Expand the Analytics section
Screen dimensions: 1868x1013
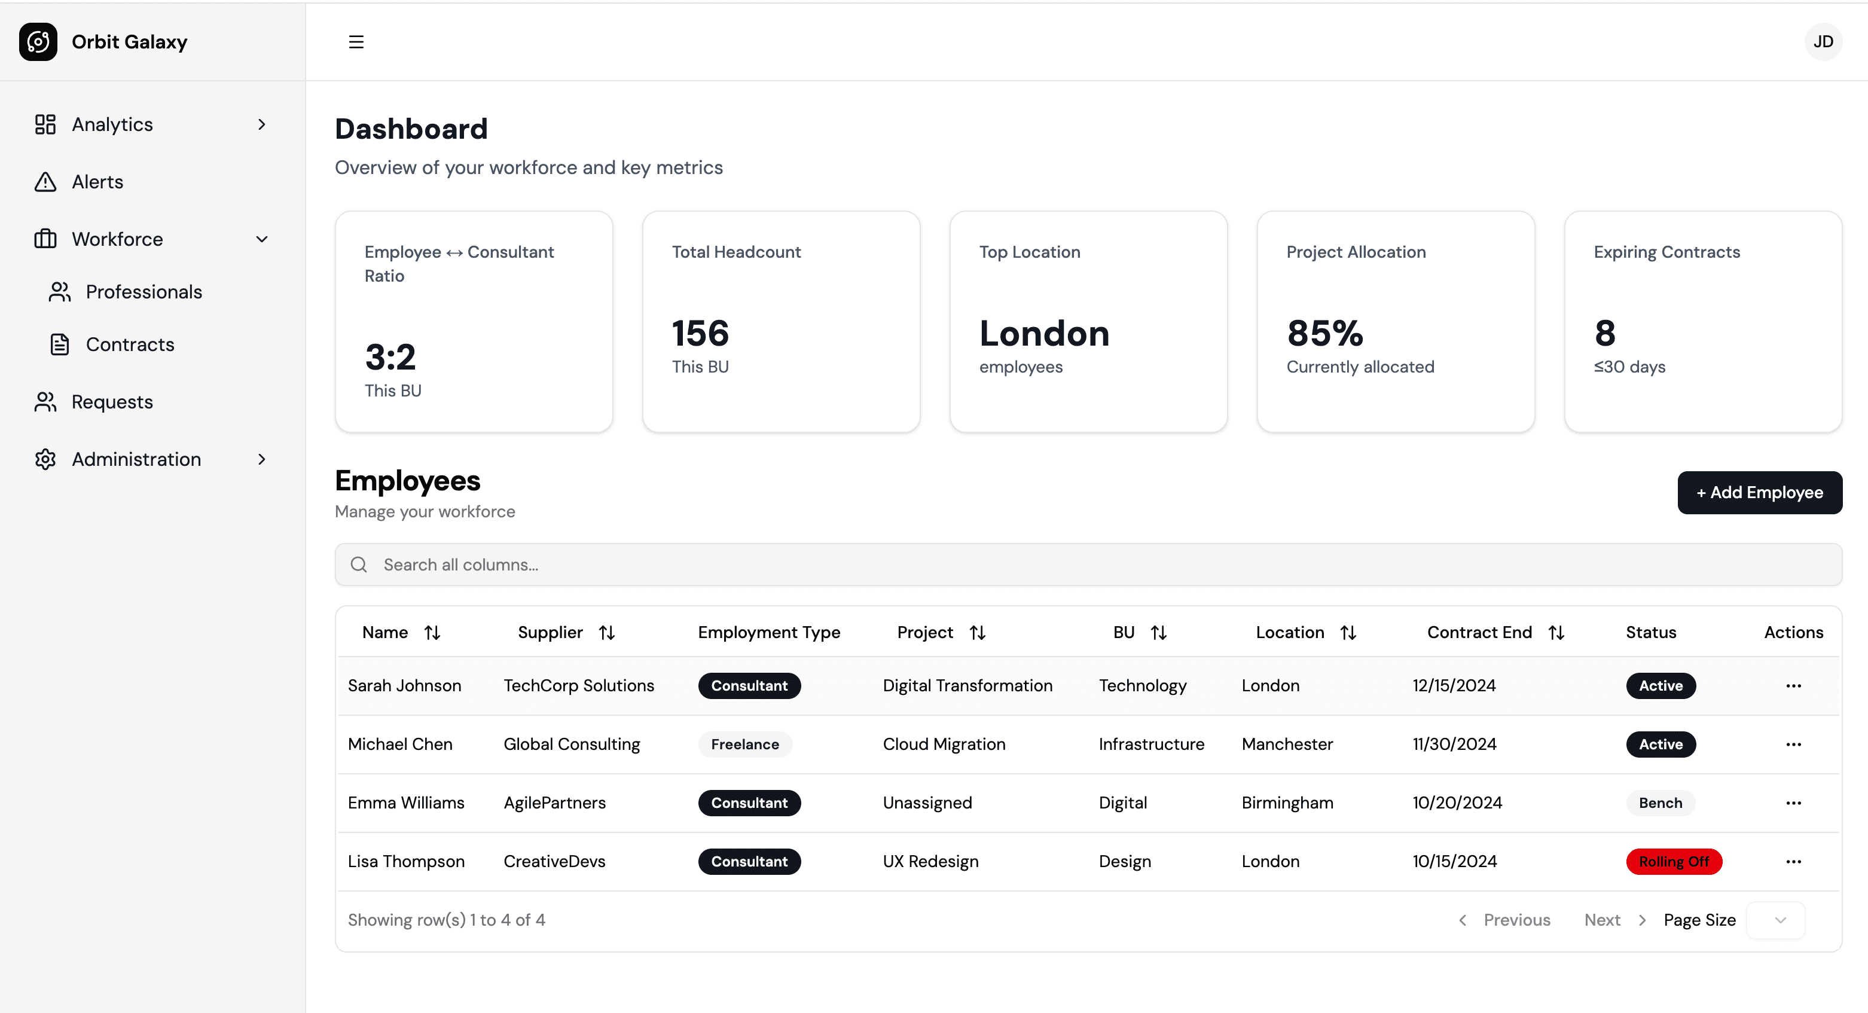point(262,124)
